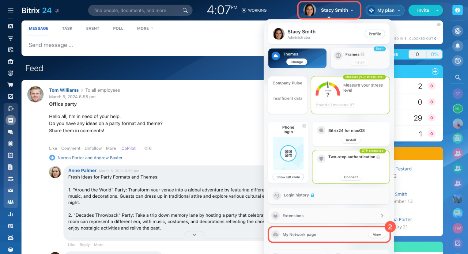Click Like under the Office party post

pos(53,148)
